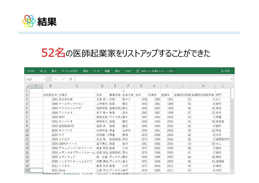Screen dimensions: 259x183
Task: Click the vertical scrollbar thumb
Action: pos(232,93)
